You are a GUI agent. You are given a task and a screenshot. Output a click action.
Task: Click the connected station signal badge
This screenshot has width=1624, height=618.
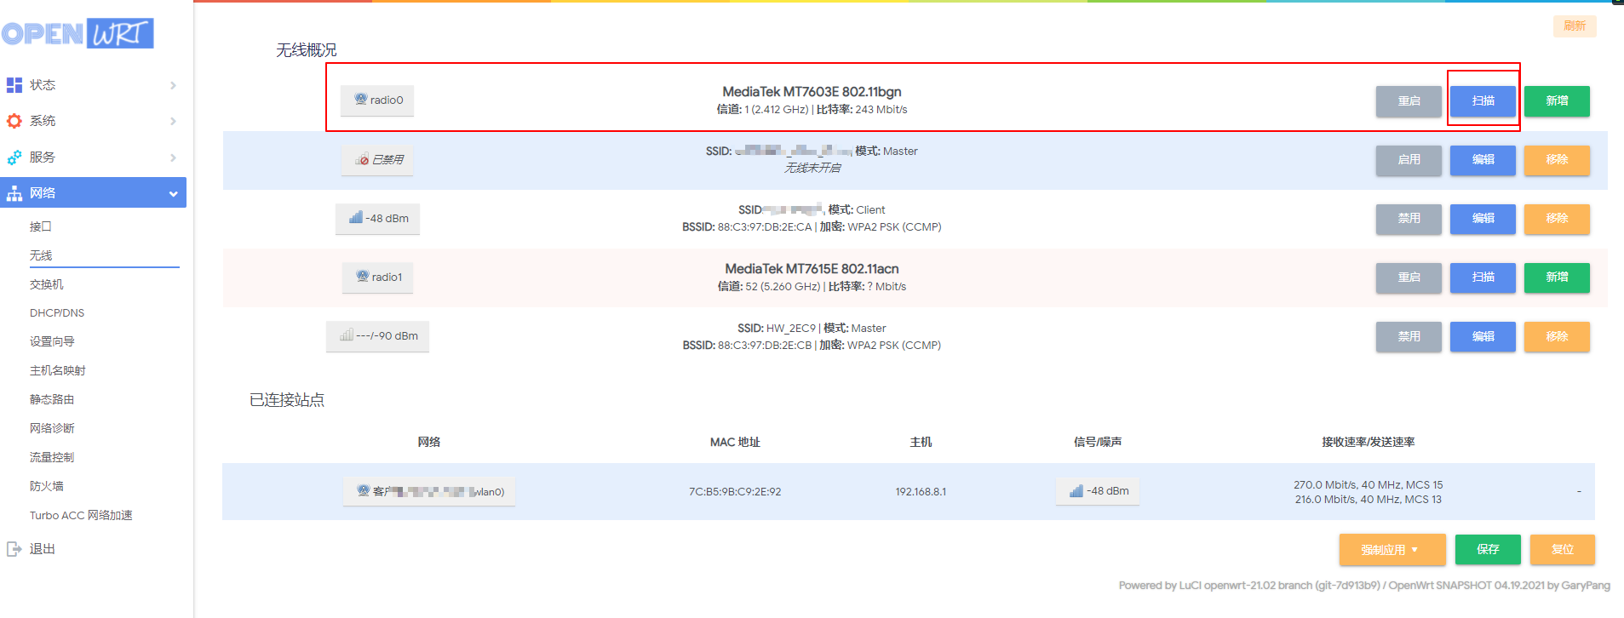point(1098,491)
